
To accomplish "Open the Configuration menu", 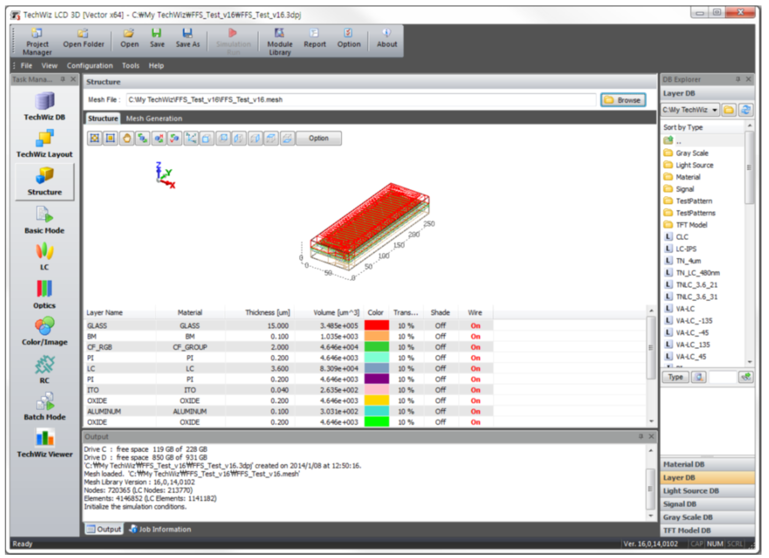I will click(90, 66).
